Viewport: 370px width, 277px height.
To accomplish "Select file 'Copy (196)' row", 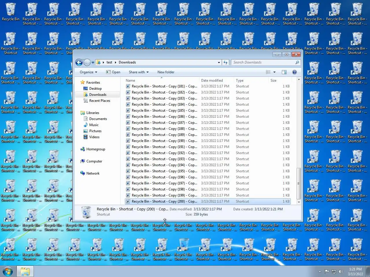I will tap(208, 177).
